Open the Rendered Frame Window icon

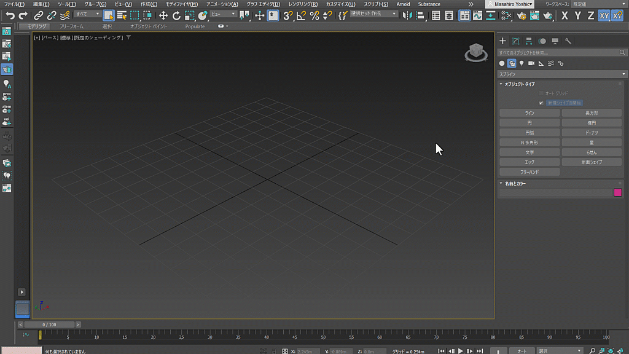tap(534, 15)
